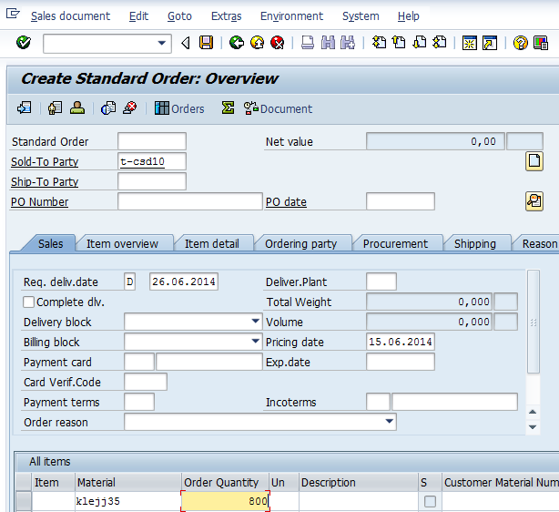Open the Environment menu

click(291, 16)
